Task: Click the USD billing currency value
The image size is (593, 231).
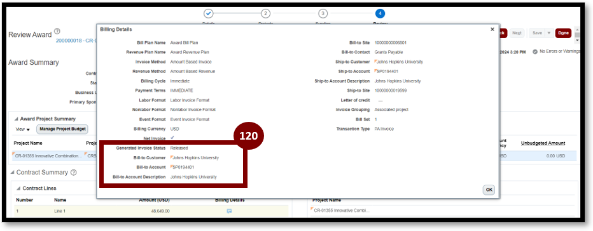Action: [x=175, y=129]
